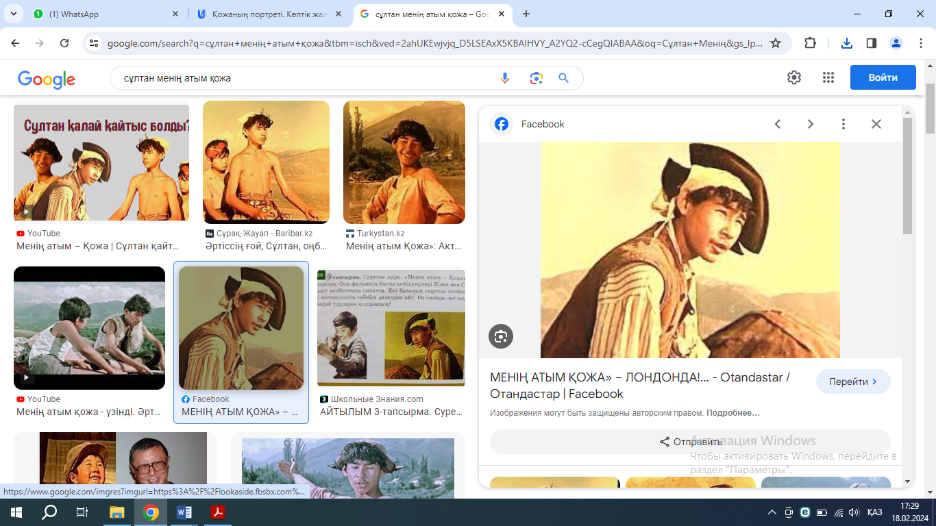Open the Сұлтан қалай қайтыс болды YouTube thumbnail
The height and width of the screenshot is (526, 936).
[x=101, y=162]
